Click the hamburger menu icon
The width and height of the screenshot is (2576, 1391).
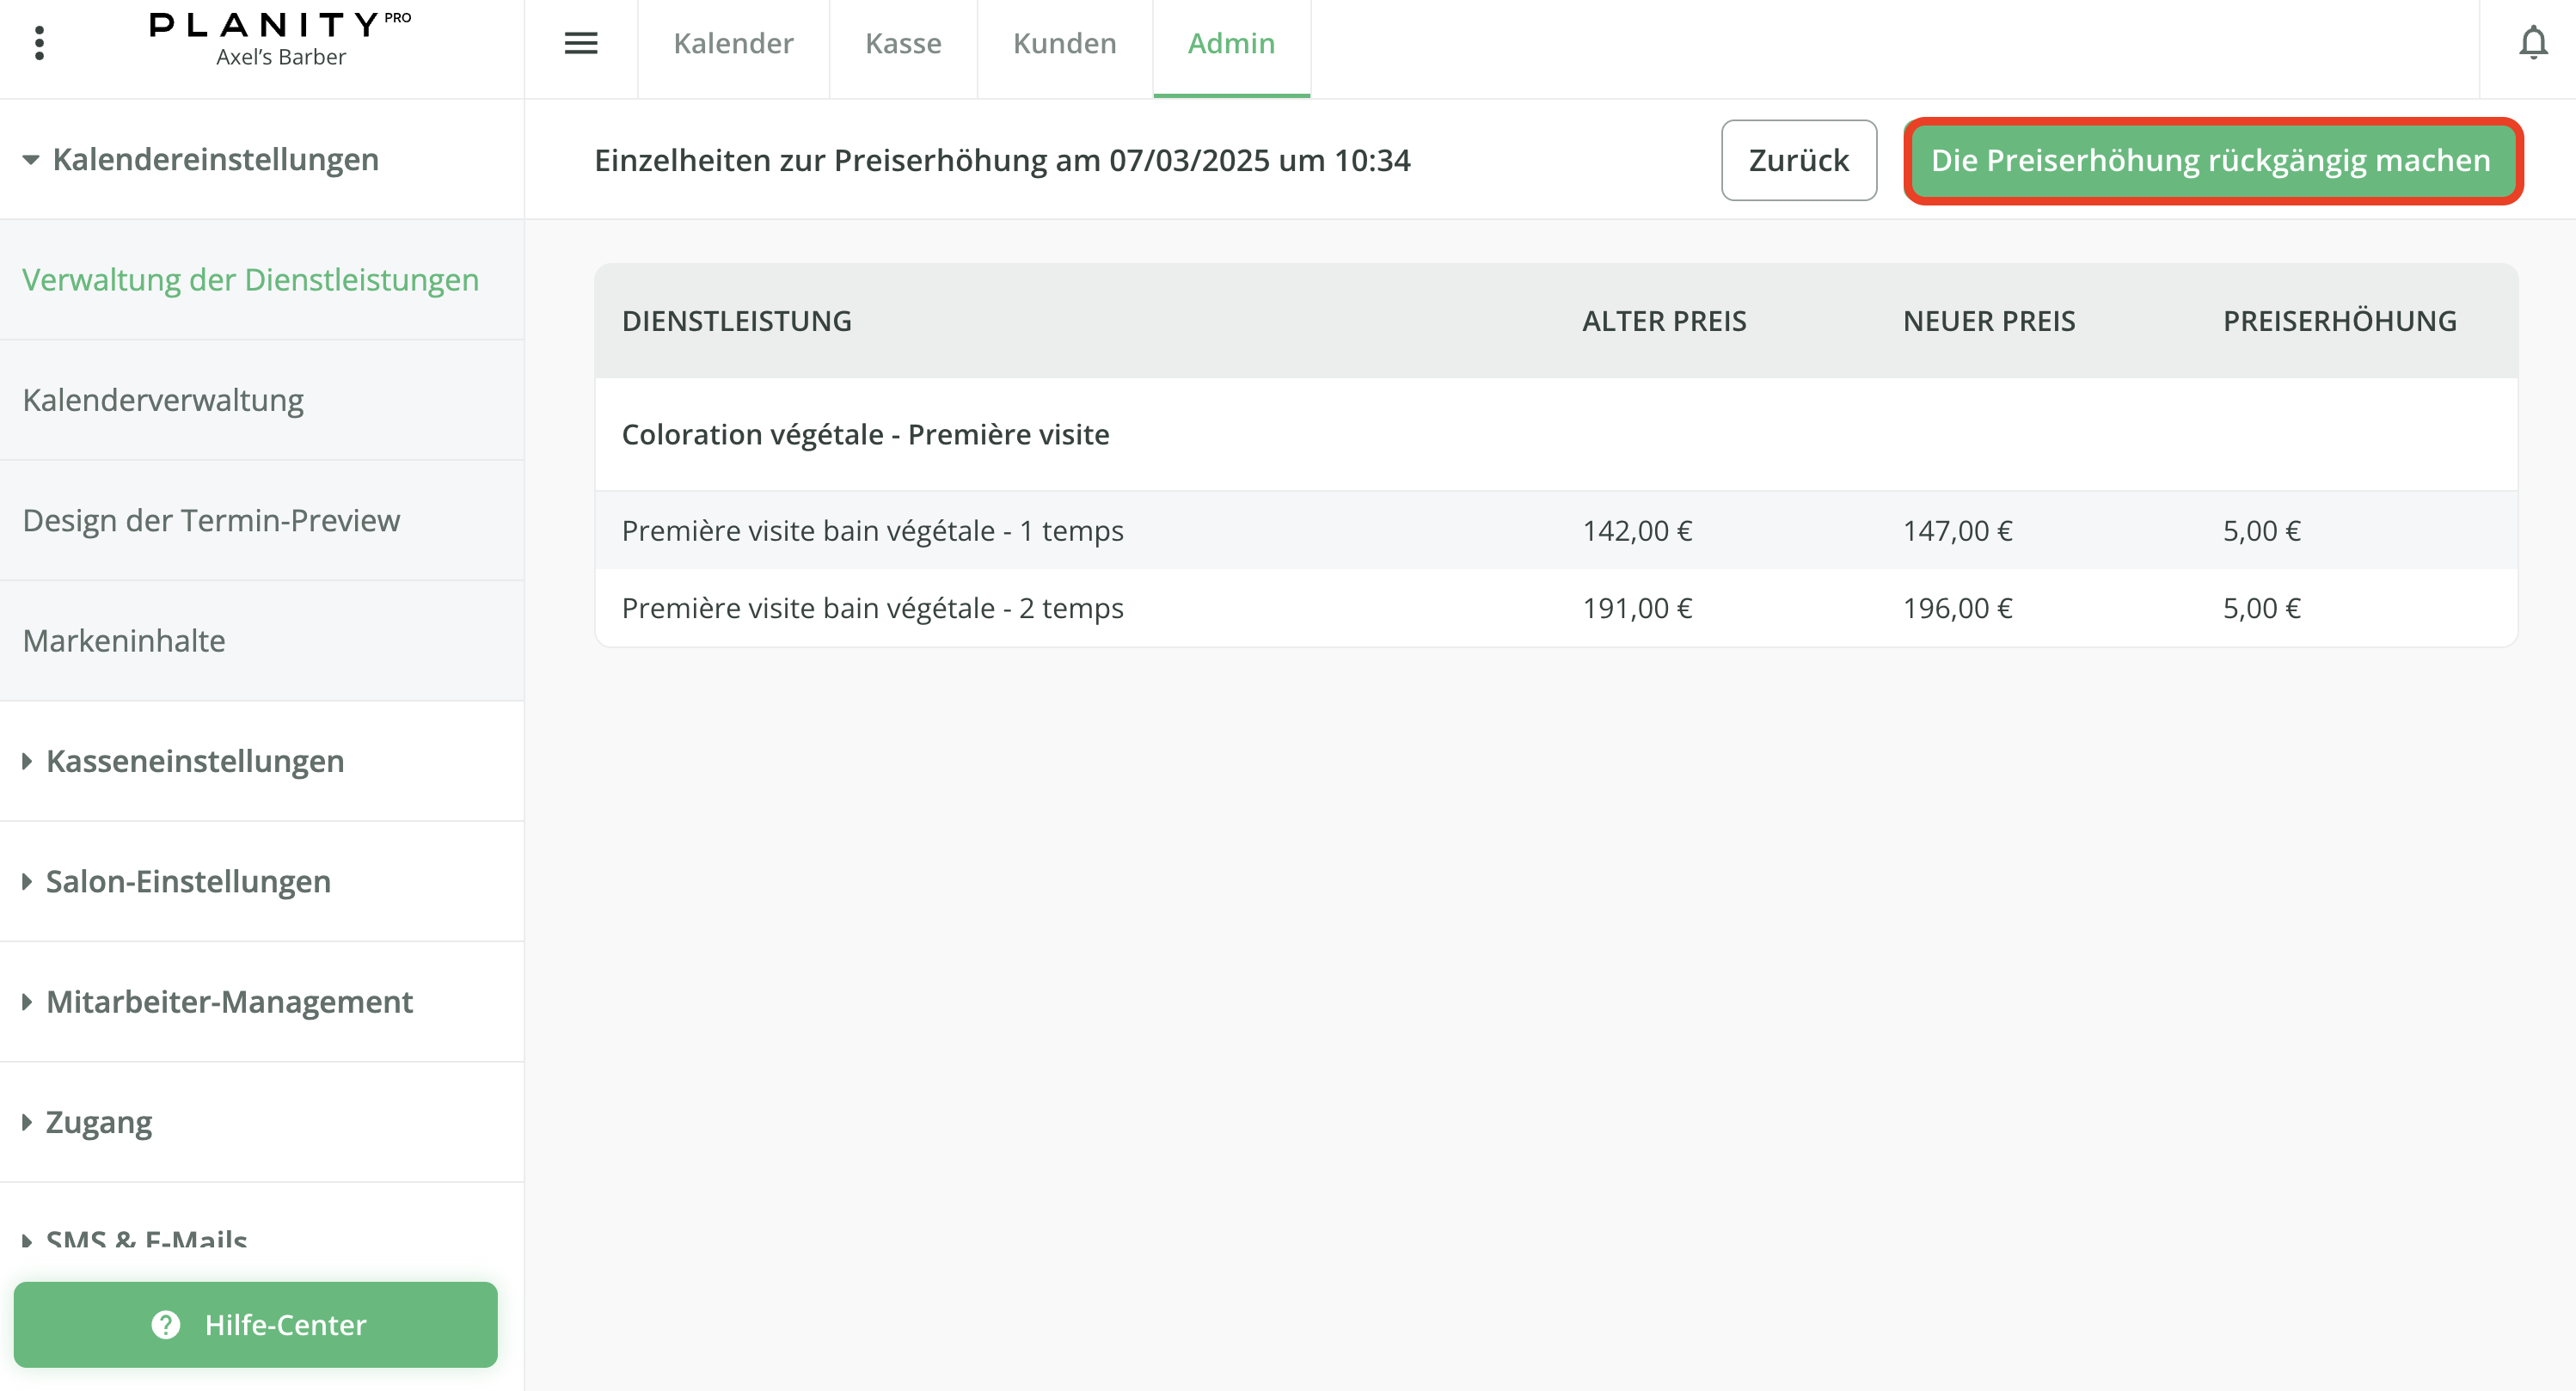click(581, 43)
